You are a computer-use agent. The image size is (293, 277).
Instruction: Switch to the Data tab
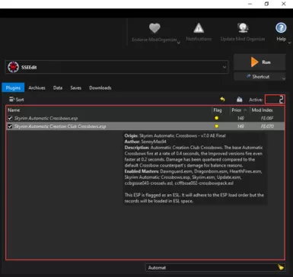(x=58, y=88)
